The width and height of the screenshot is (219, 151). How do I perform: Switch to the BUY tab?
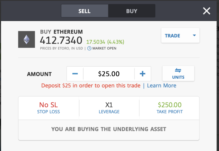(x=132, y=11)
